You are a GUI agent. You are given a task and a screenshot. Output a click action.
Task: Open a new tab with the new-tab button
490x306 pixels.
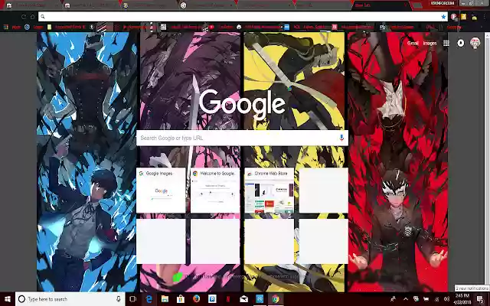pyautogui.click(x=416, y=5)
